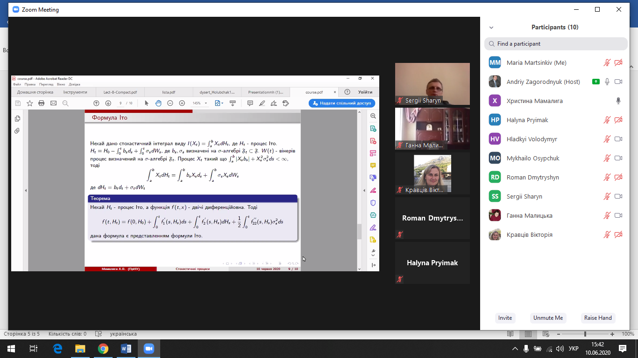Show hidden system tray icons
The image size is (638, 358).
pos(515,349)
